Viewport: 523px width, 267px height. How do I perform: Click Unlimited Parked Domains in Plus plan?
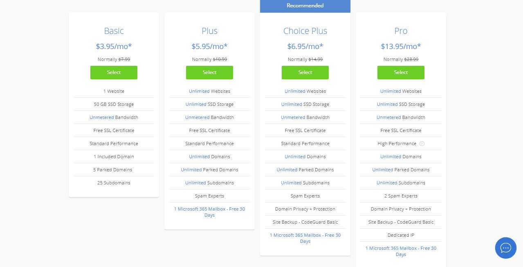click(x=209, y=170)
